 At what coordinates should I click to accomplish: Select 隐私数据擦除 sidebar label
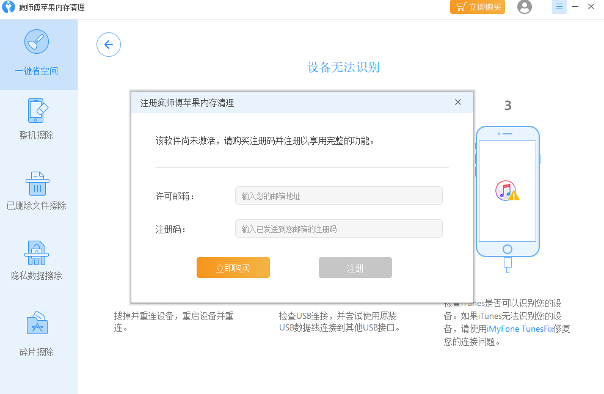click(37, 275)
